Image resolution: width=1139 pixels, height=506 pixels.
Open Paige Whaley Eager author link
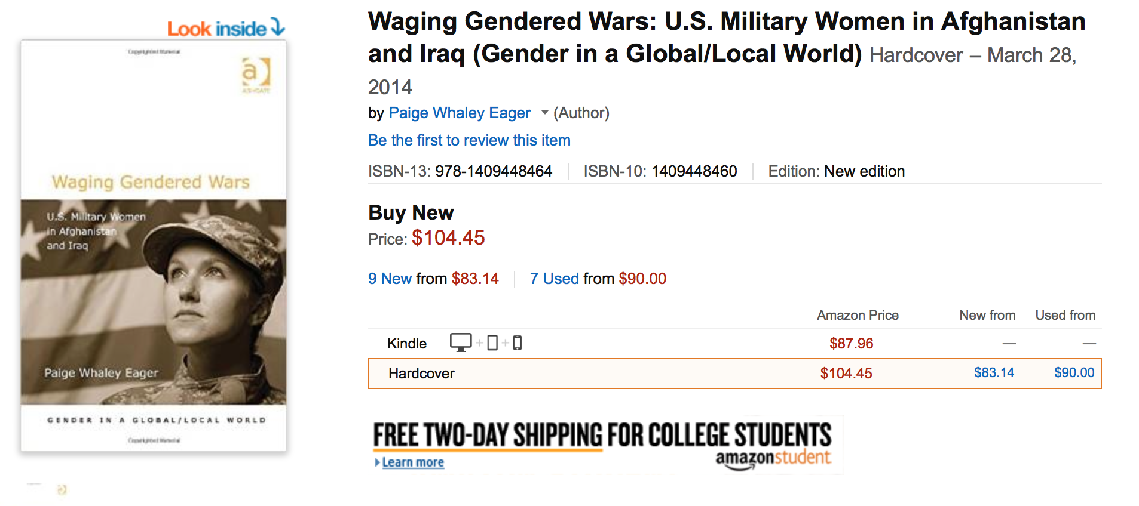pyautogui.click(x=459, y=113)
